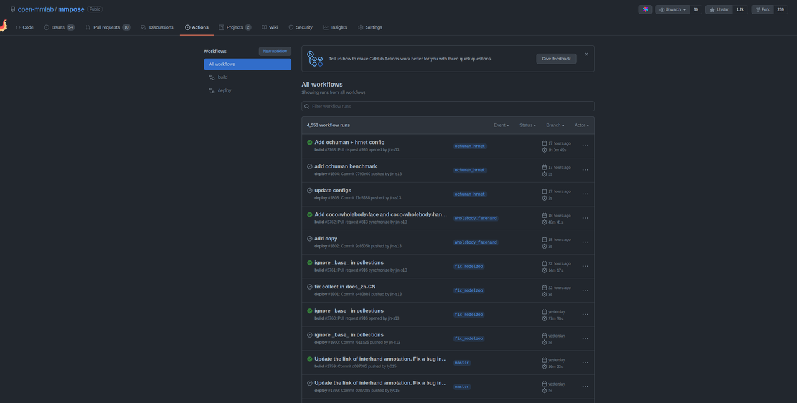This screenshot has height=403, width=797.
Task: Click the skipped status icon on the add copy run
Action: pos(309,238)
